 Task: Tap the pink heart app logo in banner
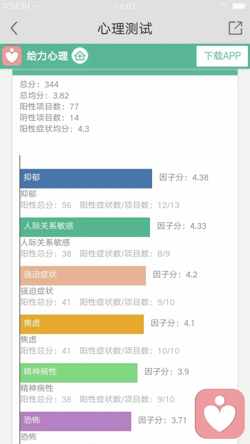tap(11, 56)
